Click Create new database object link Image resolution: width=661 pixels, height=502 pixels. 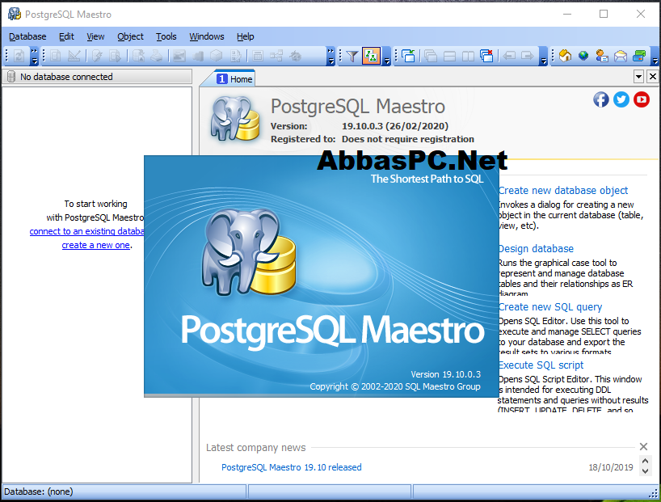(563, 191)
